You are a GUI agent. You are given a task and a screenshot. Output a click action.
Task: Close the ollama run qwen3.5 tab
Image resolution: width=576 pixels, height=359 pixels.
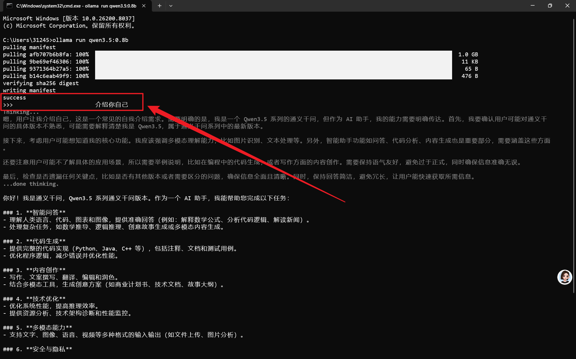[x=144, y=6]
